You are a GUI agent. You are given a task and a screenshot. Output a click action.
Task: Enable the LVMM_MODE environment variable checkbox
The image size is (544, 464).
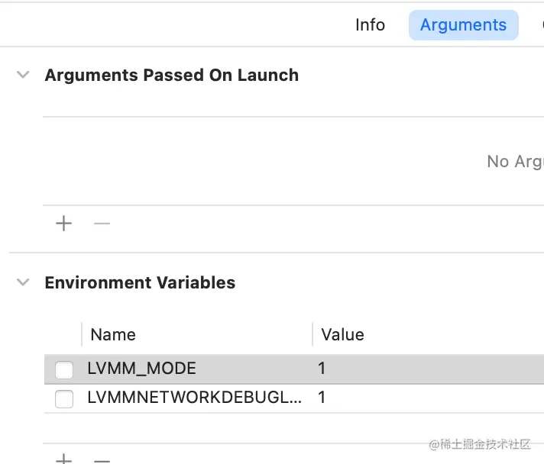64,370
